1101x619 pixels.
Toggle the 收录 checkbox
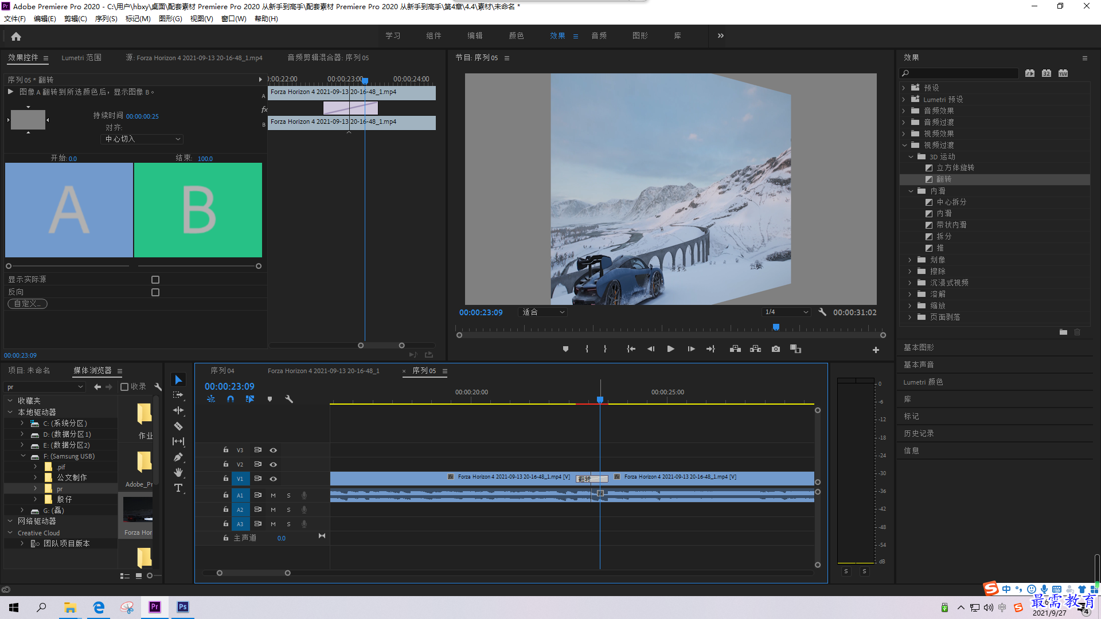pyautogui.click(x=124, y=387)
